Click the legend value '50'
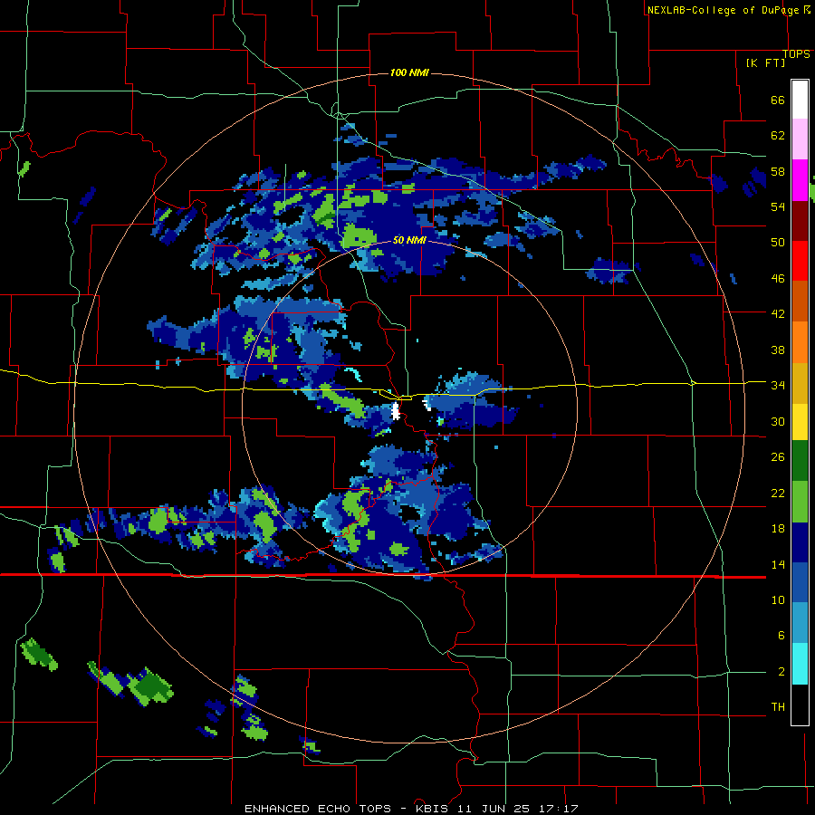815x815 pixels. tap(778, 243)
